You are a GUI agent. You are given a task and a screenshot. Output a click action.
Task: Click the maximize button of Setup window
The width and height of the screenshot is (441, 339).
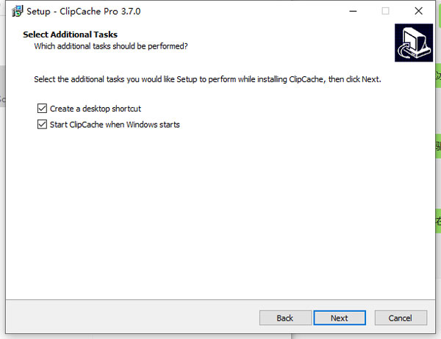click(x=385, y=11)
